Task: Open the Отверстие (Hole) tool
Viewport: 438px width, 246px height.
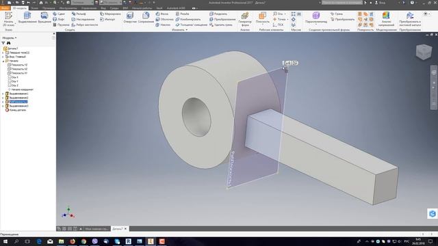Action: click(130, 18)
